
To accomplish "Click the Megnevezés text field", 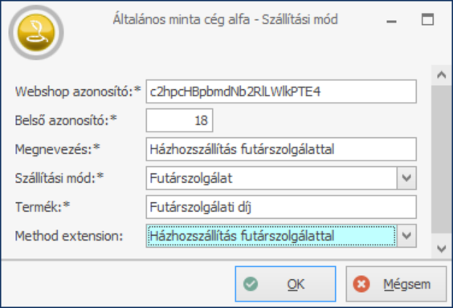I will [281, 149].
